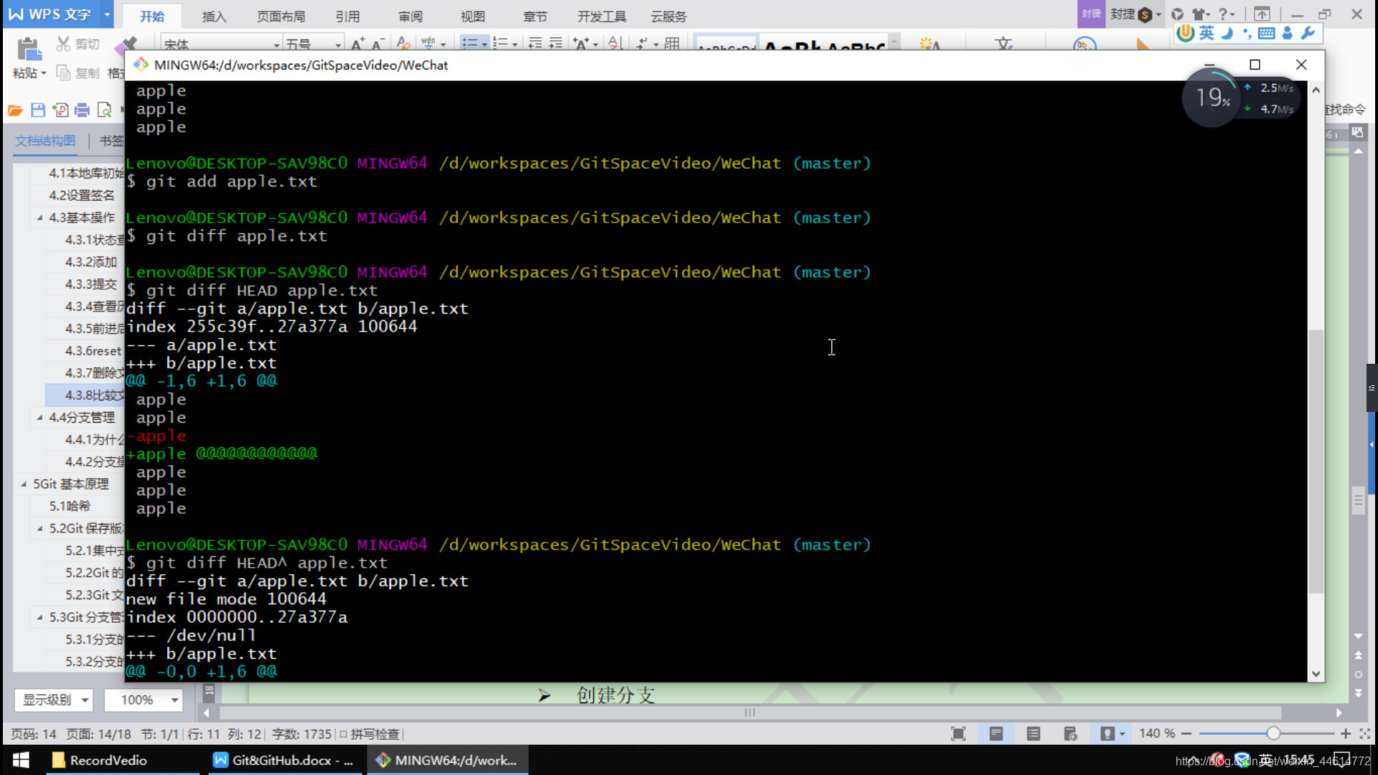Image resolution: width=1378 pixels, height=775 pixels.
Task: Open the 开始 ribbon tab
Action: tap(152, 16)
